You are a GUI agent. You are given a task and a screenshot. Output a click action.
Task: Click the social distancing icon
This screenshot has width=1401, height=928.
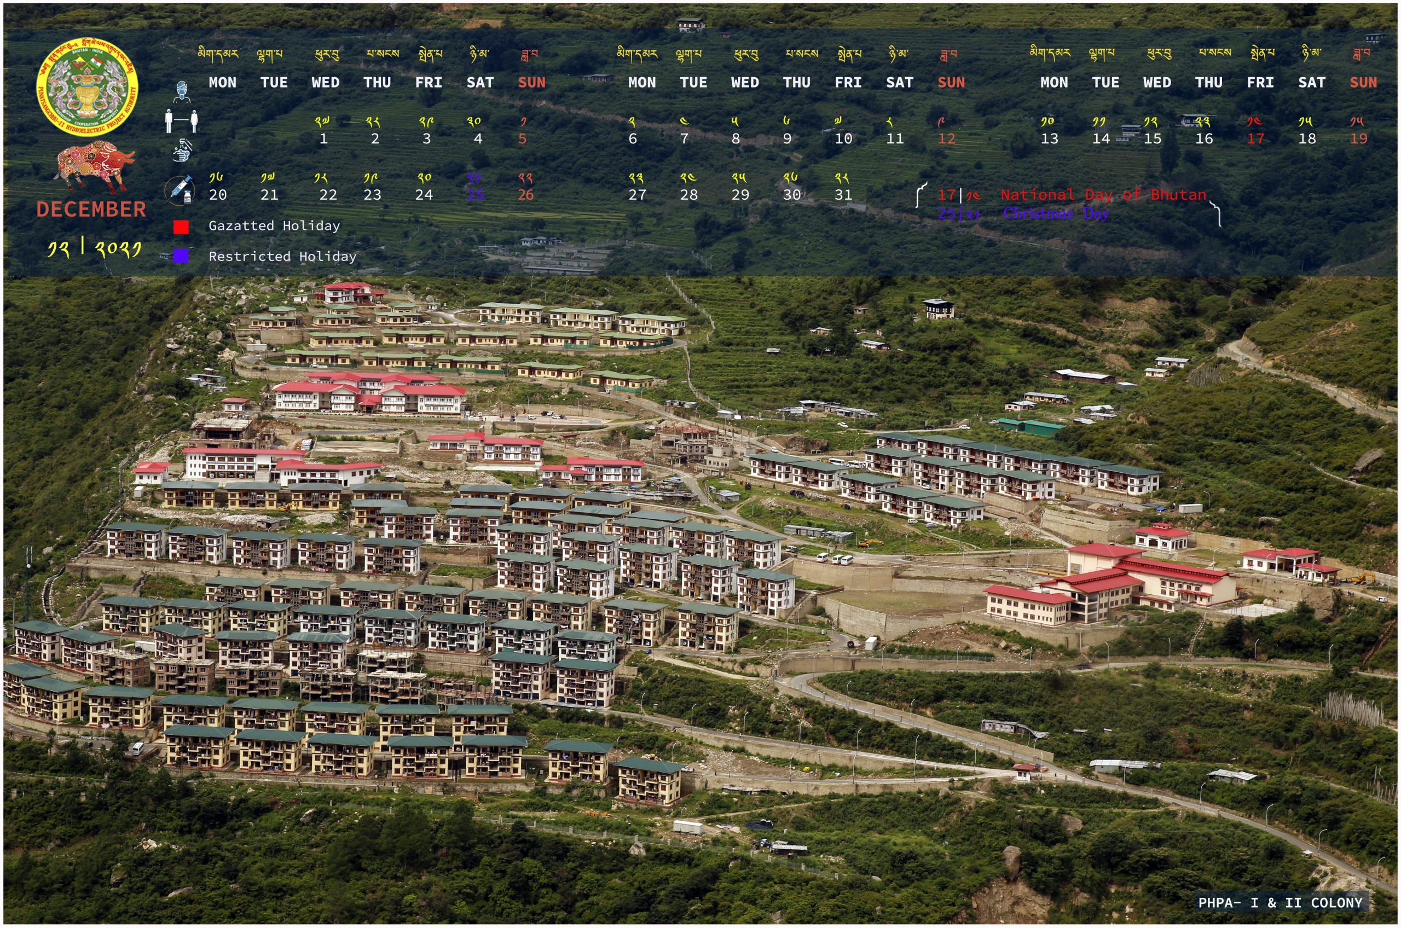point(181,121)
